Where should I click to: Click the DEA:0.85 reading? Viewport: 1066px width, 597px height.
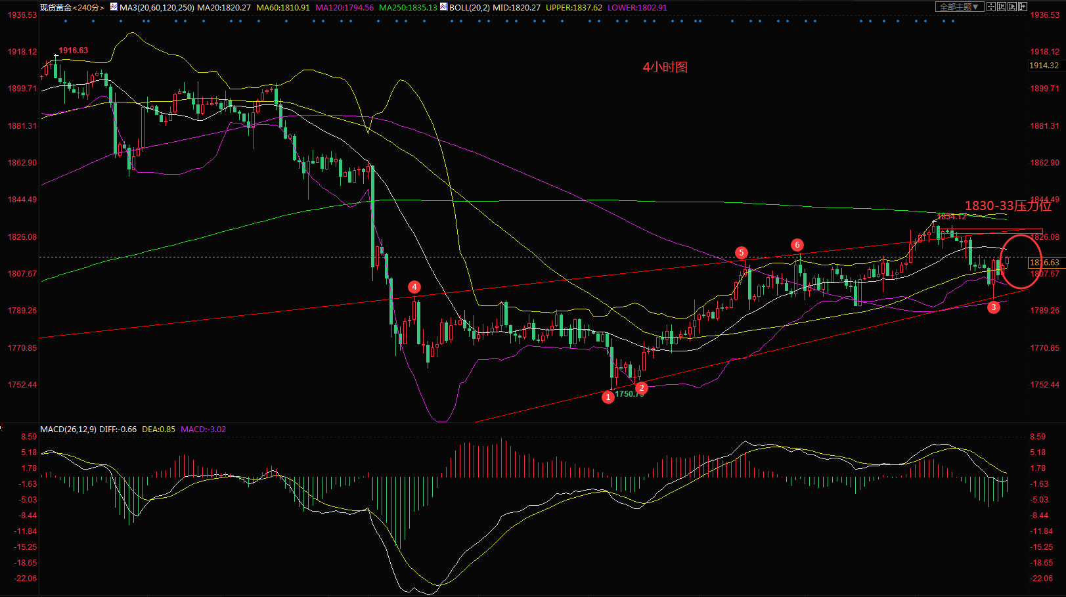[159, 429]
